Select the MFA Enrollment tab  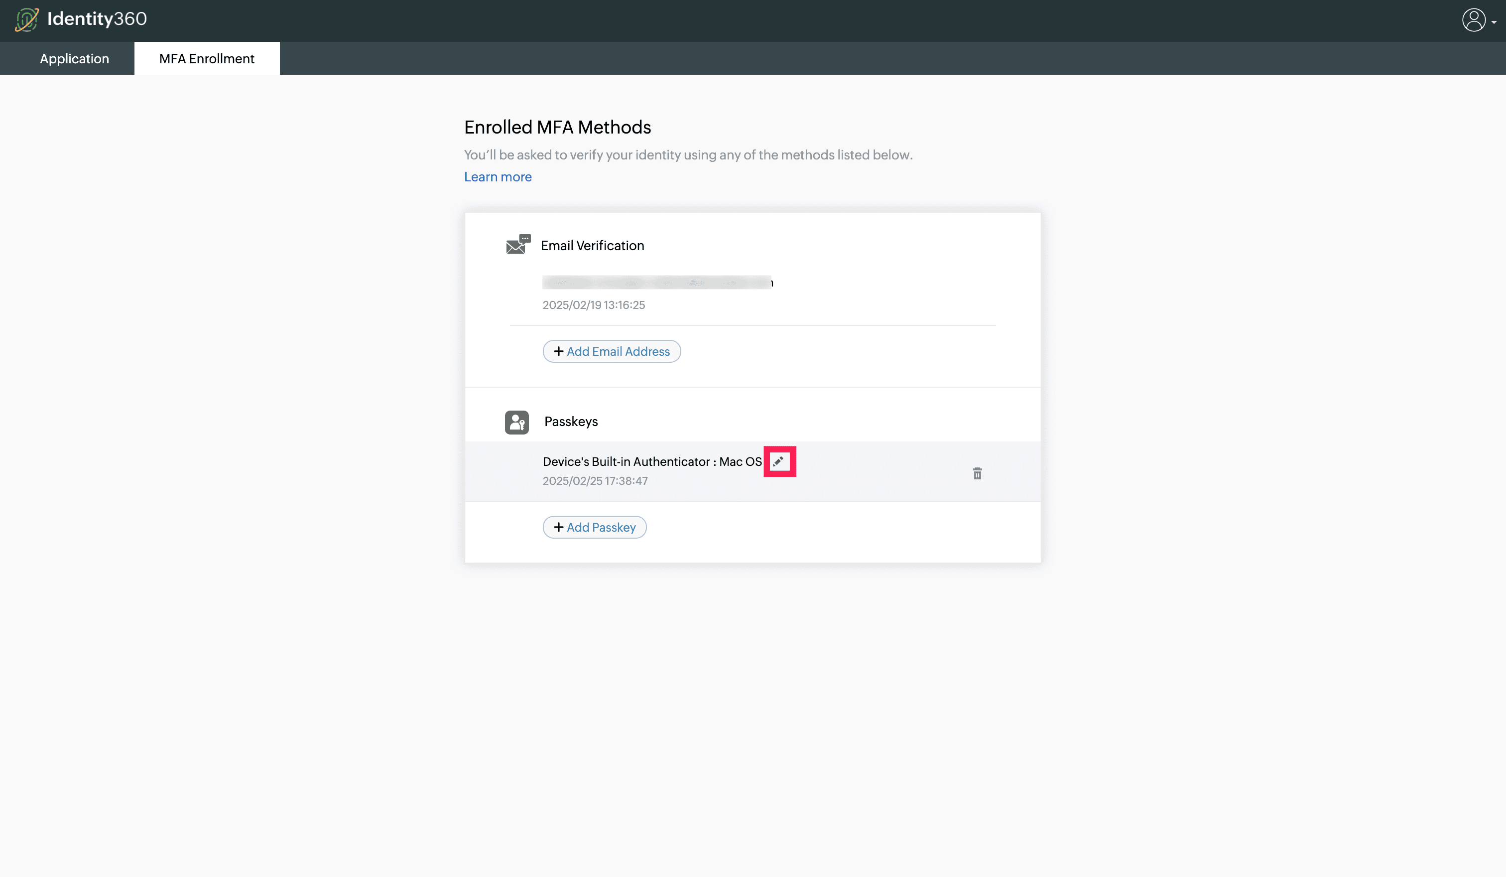207,59
